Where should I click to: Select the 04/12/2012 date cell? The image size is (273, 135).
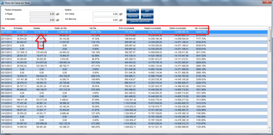coord(6,79)
